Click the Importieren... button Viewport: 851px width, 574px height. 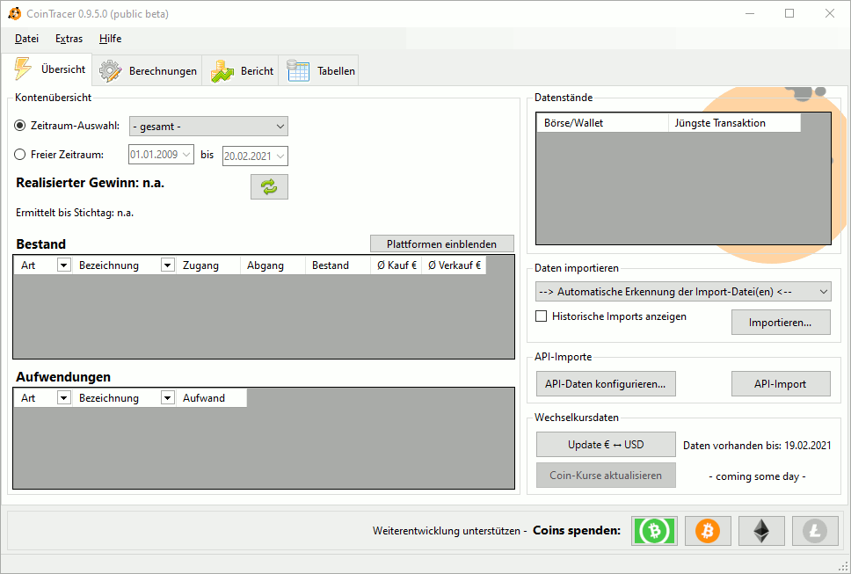pyautogui.click(x=781, y=323)
